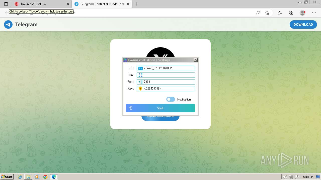This screenshot has height=180, width=321.
Task: Restore down the Edge browser window
Action: point(306,2)
